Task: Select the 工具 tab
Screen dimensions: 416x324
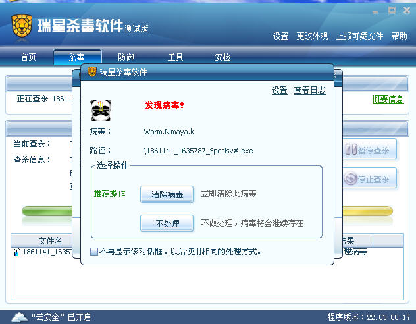Action: click(x=175, y=57)
